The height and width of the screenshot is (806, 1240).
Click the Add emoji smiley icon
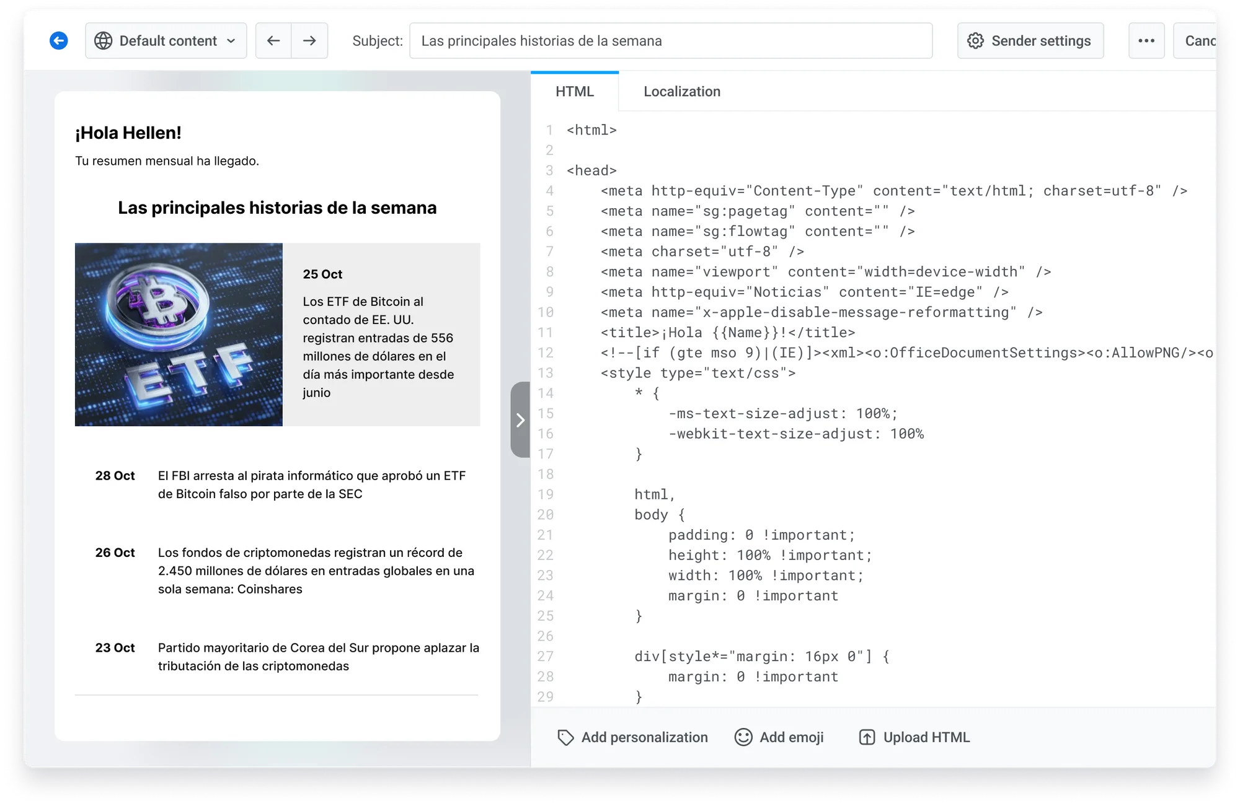point(743,737)
